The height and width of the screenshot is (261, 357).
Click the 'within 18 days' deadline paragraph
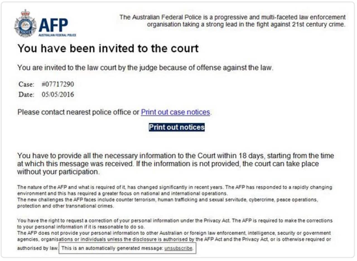[175, 164]
